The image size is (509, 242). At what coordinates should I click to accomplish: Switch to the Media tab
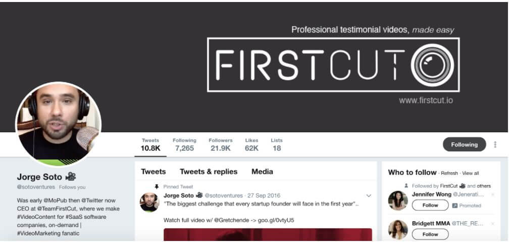(x=262, y=172)
